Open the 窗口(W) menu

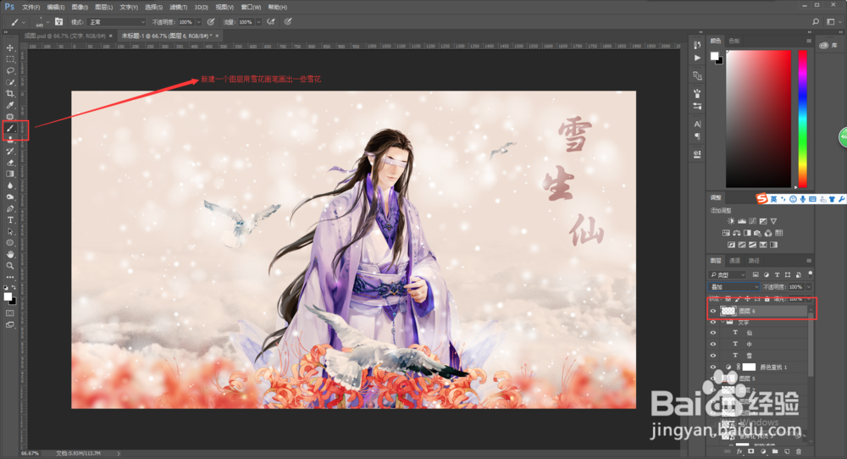click(x=251, y=7)
